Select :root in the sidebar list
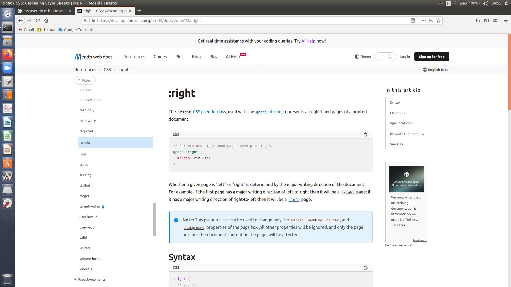The image size is (511, 287). click(83, 154)
